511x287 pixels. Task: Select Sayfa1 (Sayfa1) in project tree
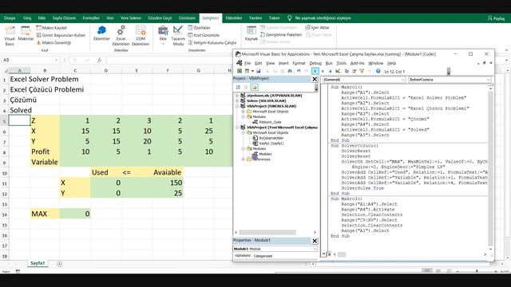[271, 143]
